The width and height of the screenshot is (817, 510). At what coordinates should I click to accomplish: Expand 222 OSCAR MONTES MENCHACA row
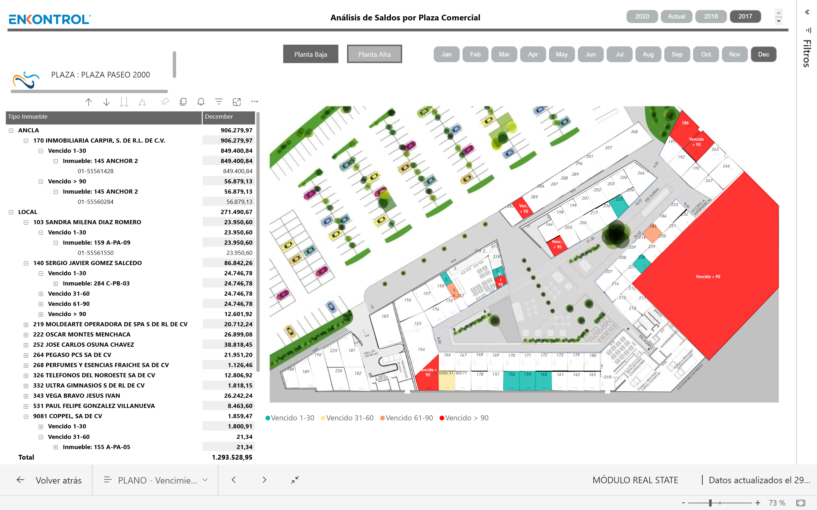26,335
